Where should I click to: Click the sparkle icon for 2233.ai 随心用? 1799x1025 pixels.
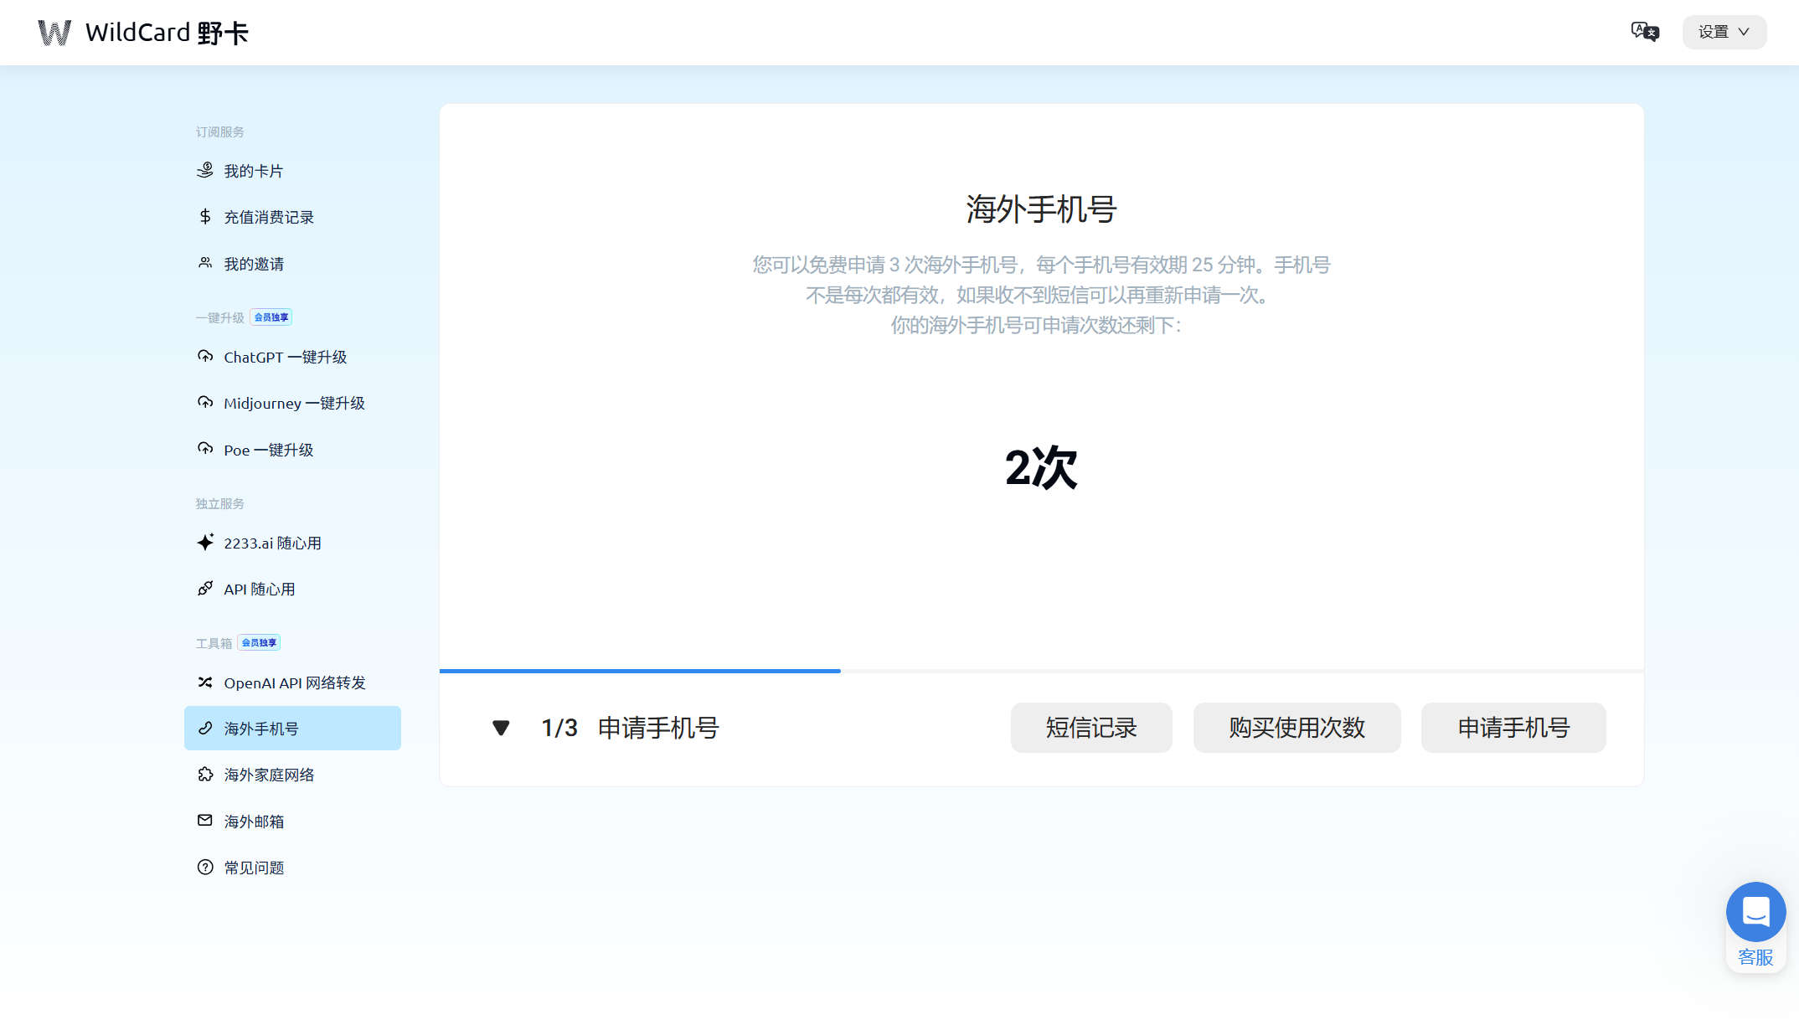coord(205,543)
